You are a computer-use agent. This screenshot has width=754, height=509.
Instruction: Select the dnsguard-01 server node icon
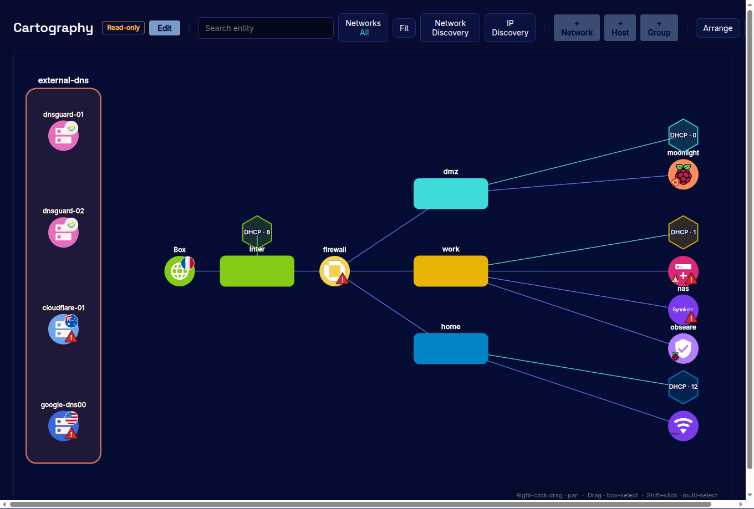coord(63,136)
